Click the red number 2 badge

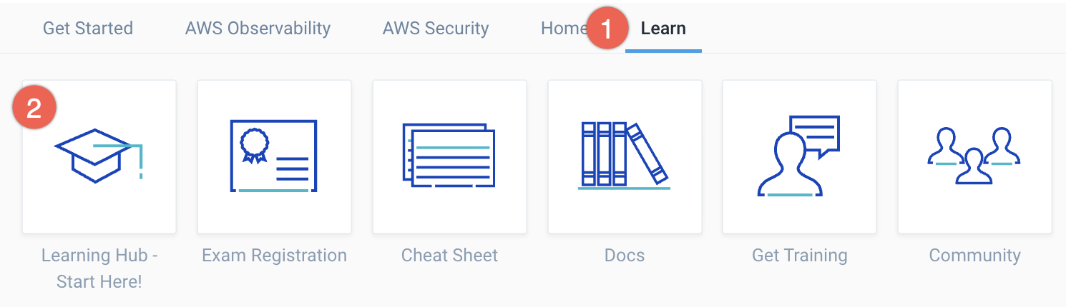34,109
